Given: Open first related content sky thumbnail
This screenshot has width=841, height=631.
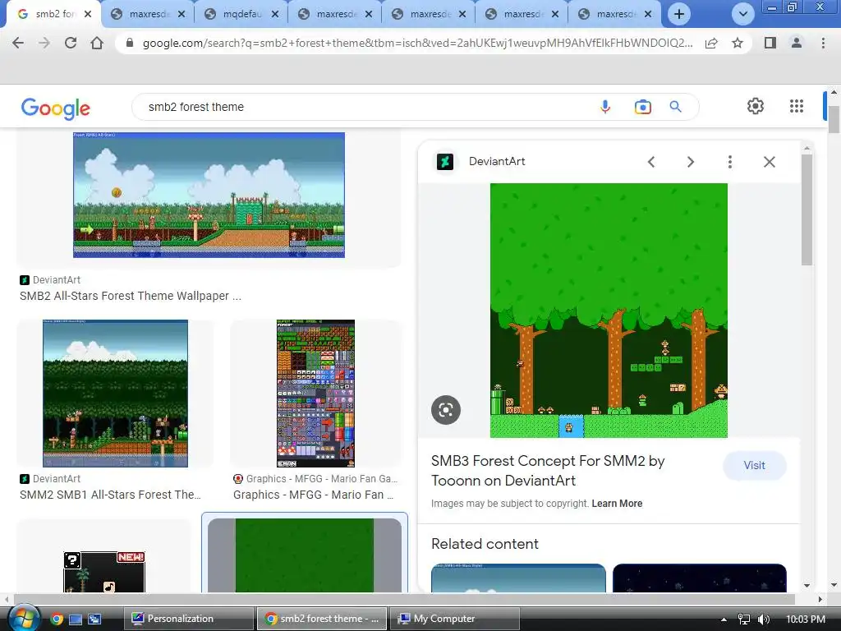Looking at the screenshot, I should coord(518,578).
